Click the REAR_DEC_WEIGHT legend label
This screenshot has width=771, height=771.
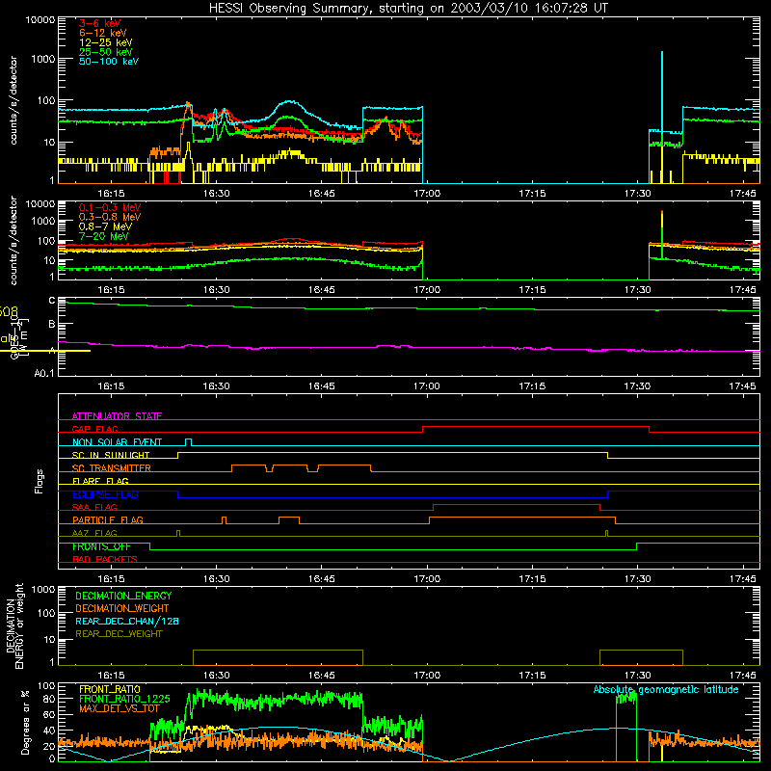coord(119,634)
